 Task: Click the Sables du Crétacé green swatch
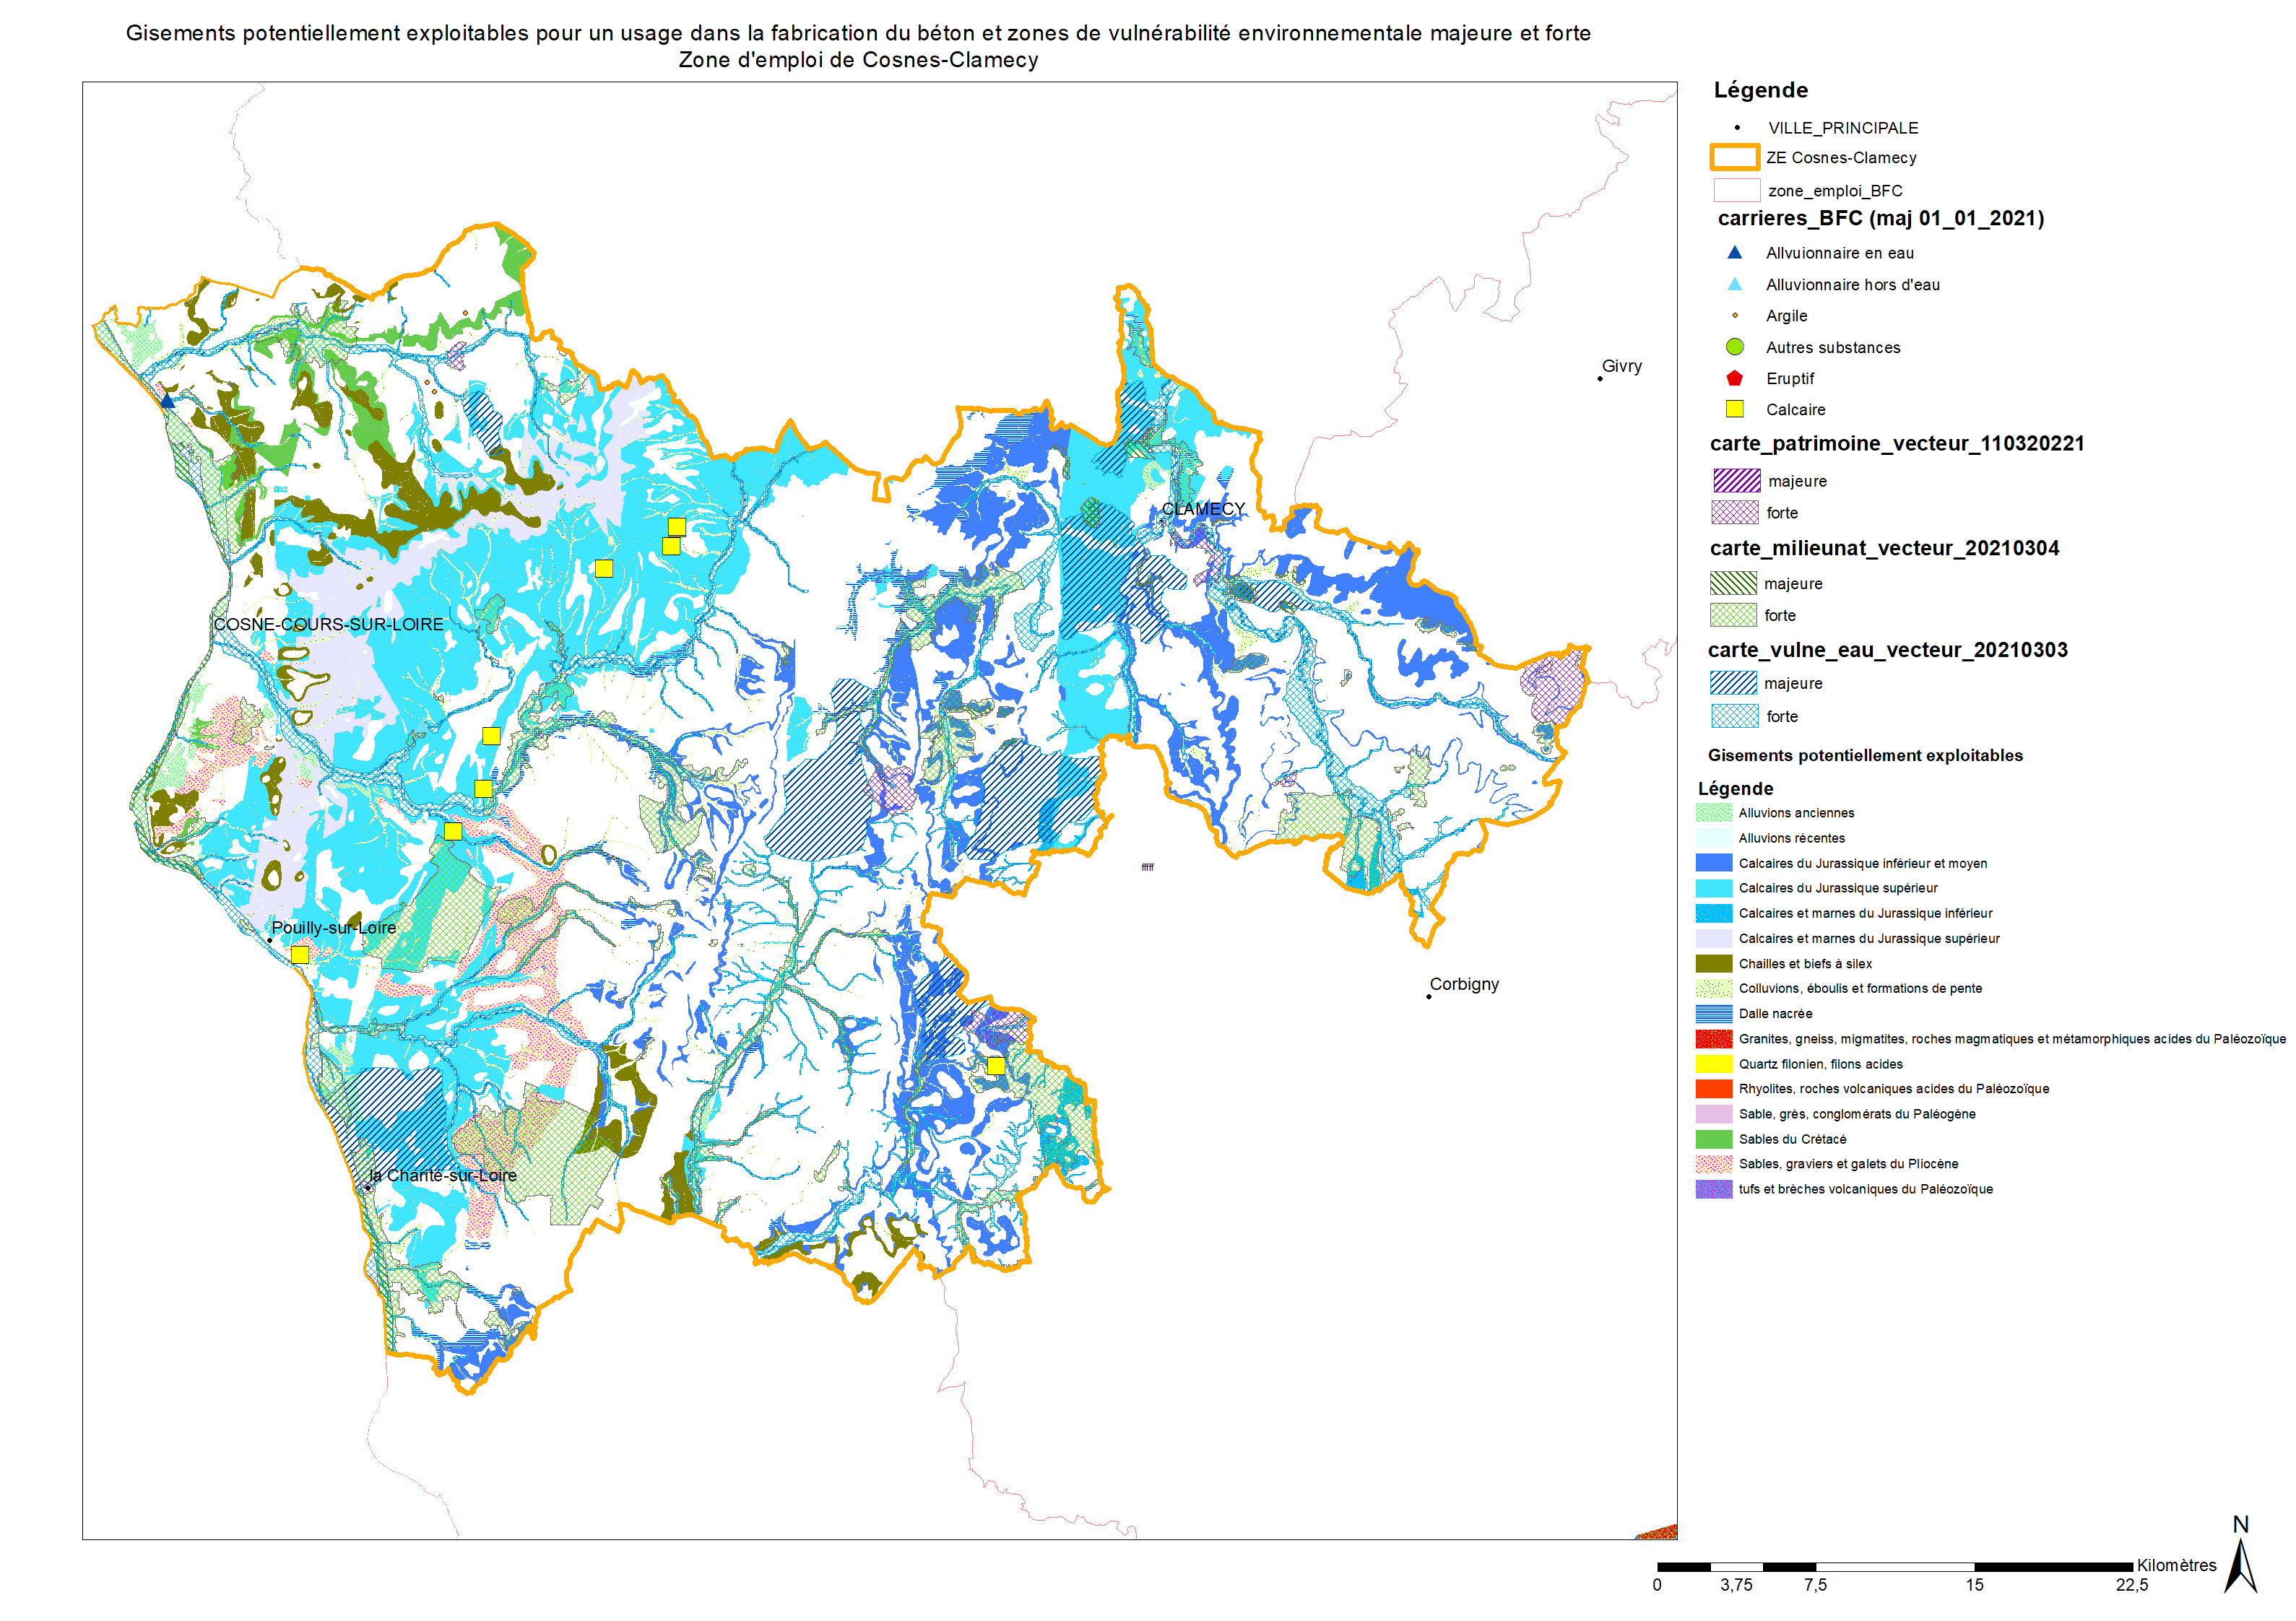(x=1713, y=1139)
